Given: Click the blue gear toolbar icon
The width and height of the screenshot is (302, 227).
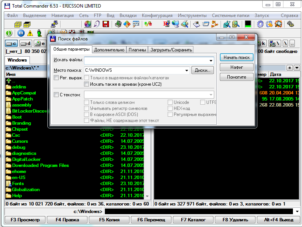Looking at the screenshot, I should [x=260, y=24].
